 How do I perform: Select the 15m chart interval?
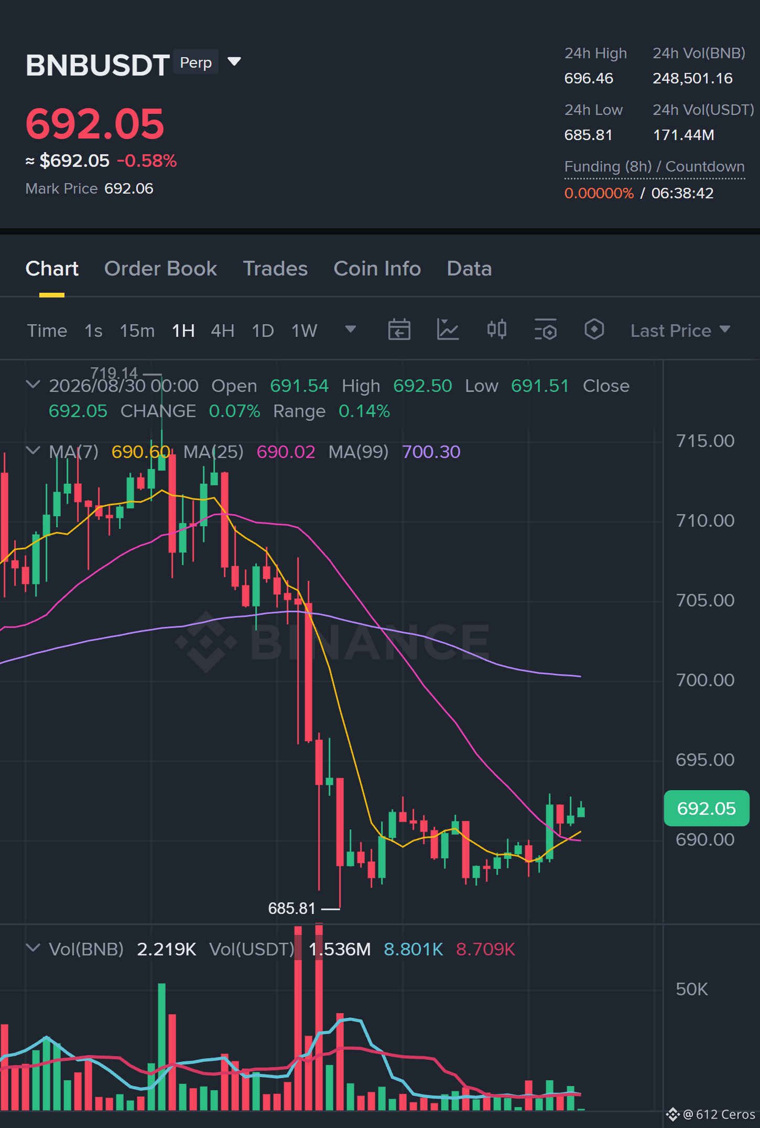pyautogui.click(x=137, y=331)
